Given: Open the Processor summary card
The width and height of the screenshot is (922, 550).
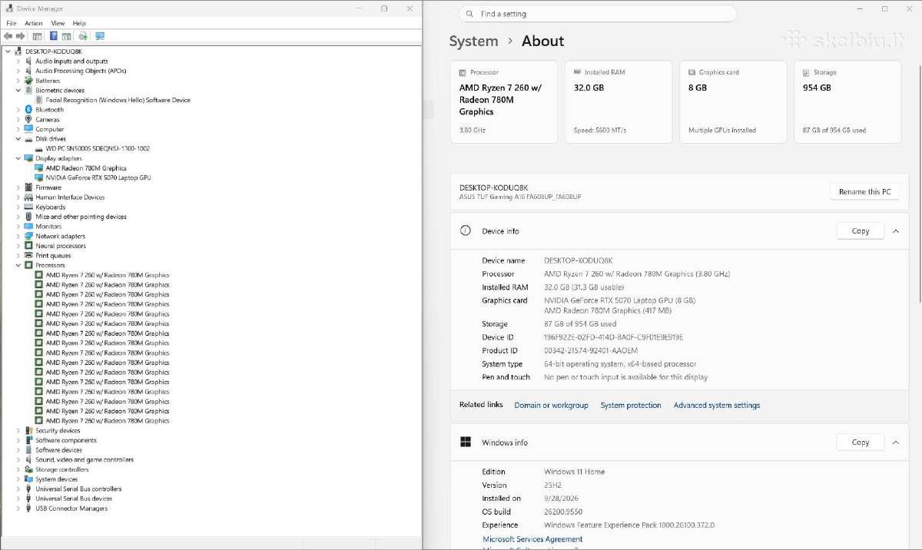Looking at the screenshot, I should pyautogui.click(x=504, y=102).
